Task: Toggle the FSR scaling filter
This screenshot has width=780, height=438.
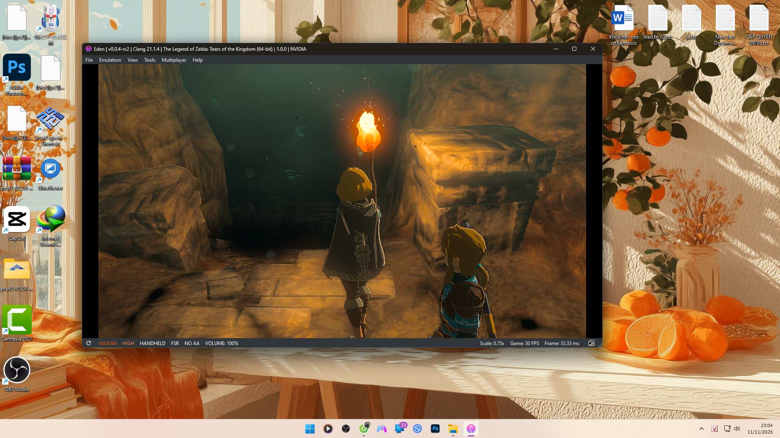Action: tap(175, 343)
